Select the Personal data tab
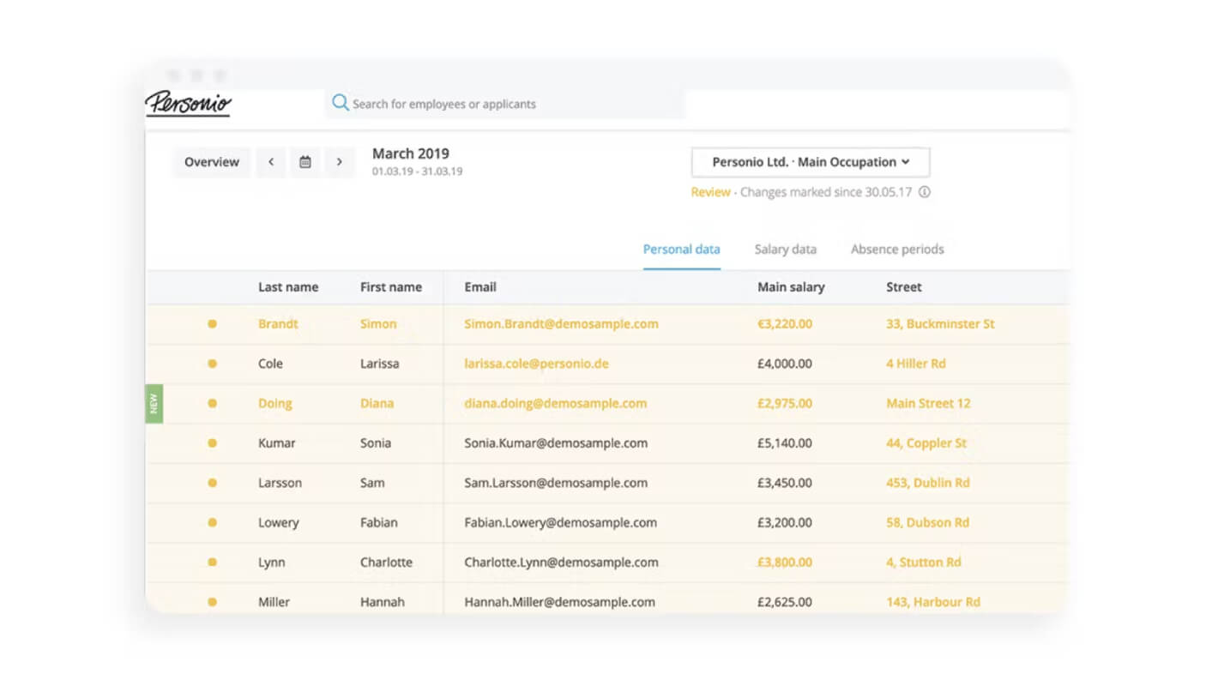Viewport: 1206px width, 686px height. tap(682, 250)
